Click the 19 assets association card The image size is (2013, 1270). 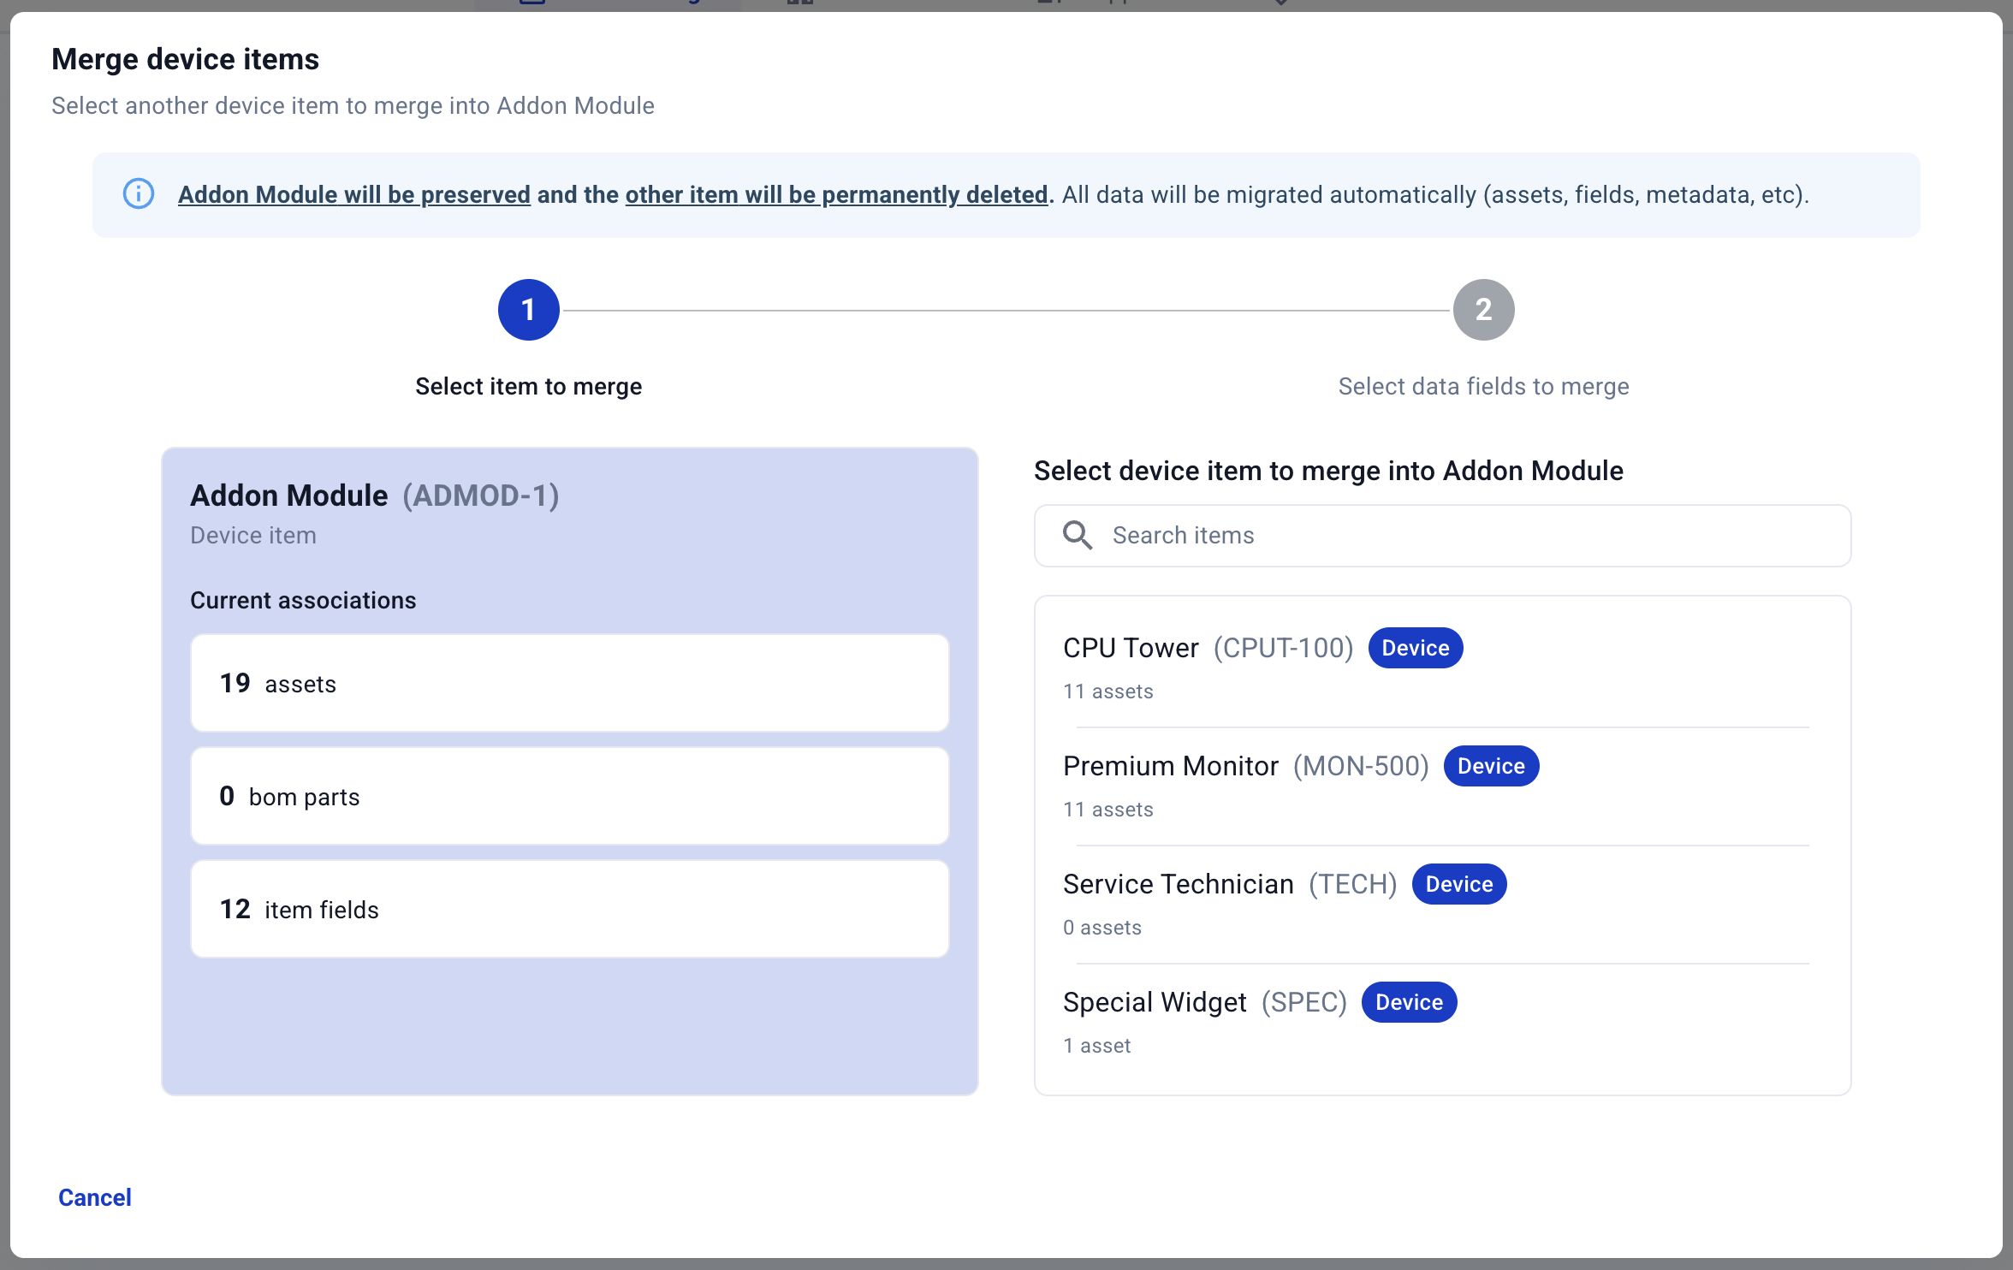coord(569,684)
